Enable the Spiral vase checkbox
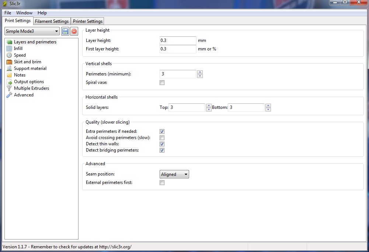Viewport: 369px width, 252px height. (x=162, y=83)
